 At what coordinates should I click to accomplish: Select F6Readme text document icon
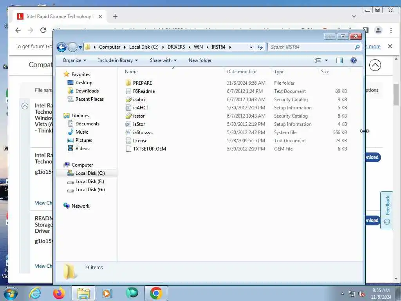coord(128,91)
